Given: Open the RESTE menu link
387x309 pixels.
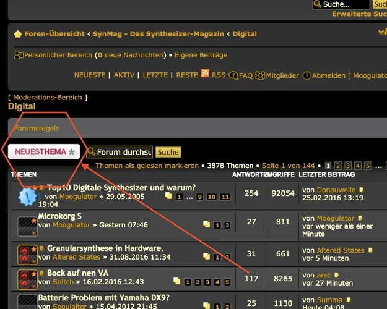Looking at the screenshot, I should coord(187,75).
